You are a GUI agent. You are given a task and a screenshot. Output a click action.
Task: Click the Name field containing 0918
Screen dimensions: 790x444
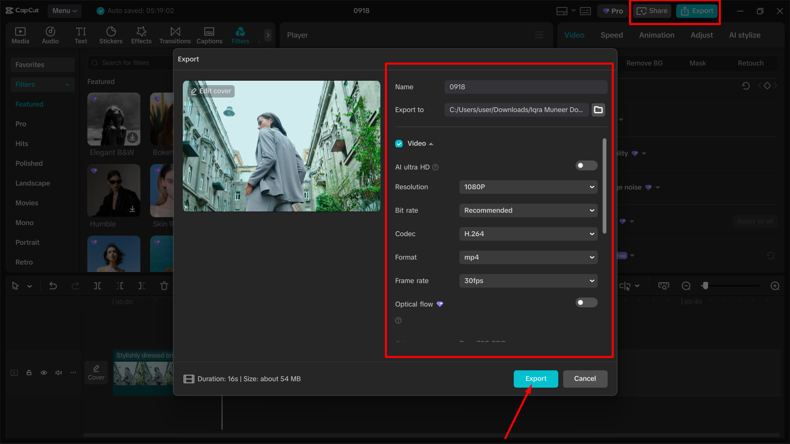pos(526,87)
